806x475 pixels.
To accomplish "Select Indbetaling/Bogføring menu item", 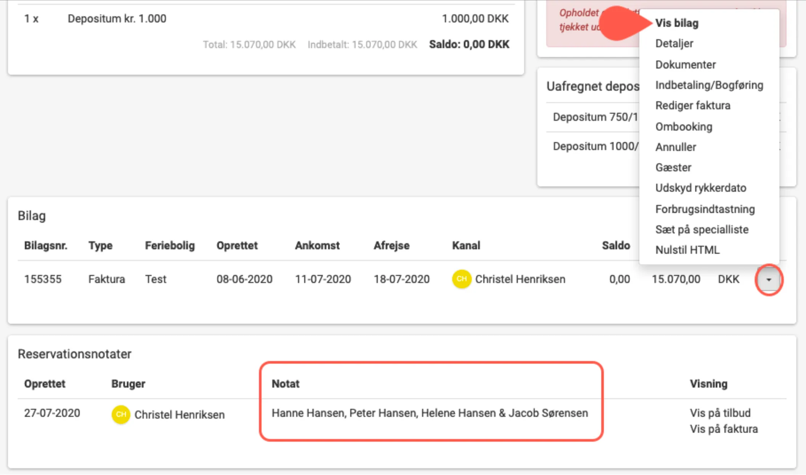I will point(709,85).
